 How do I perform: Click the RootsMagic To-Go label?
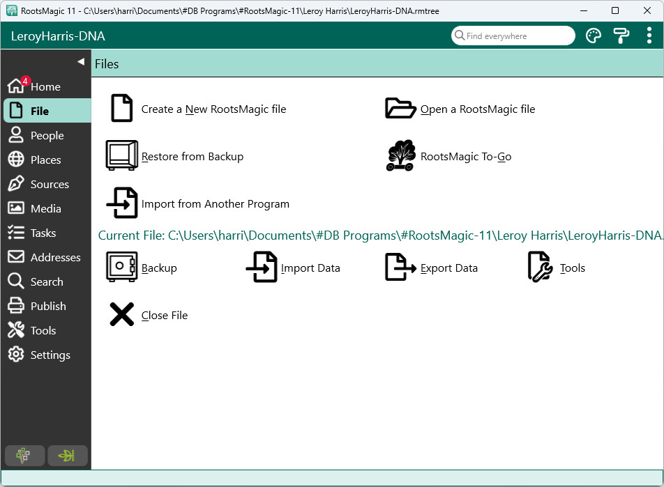(466, 157)
